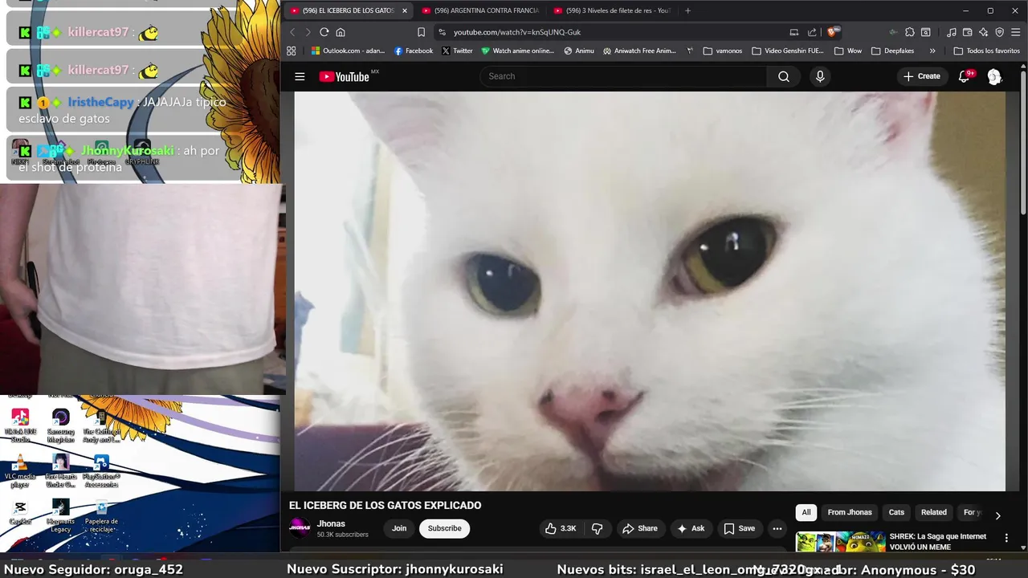Switch to ARGENTINA CONTRA FRANCIA tab
This screenshot has width=1028, height=578.
click(x=480, y=10)
